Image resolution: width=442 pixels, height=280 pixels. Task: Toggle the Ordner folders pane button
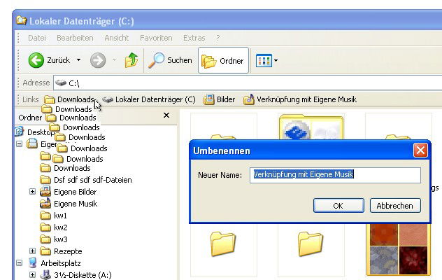[x=223, y=60]
